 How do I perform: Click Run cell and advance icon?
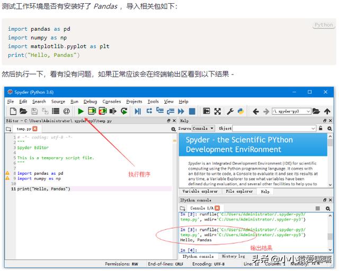point(103,111)
